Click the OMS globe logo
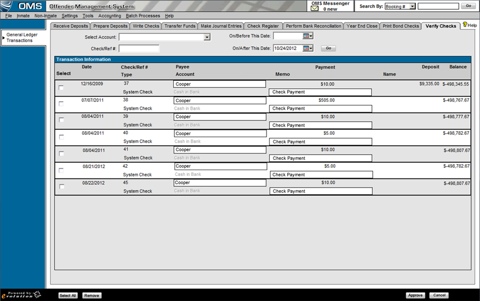480x301 pixels. tap(9, 6)
